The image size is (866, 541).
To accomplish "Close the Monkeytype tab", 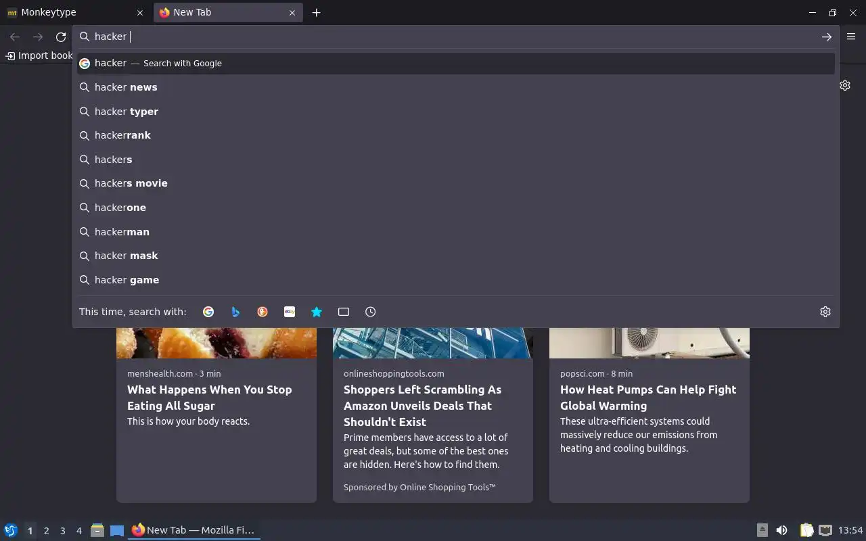I will [140, 12].
